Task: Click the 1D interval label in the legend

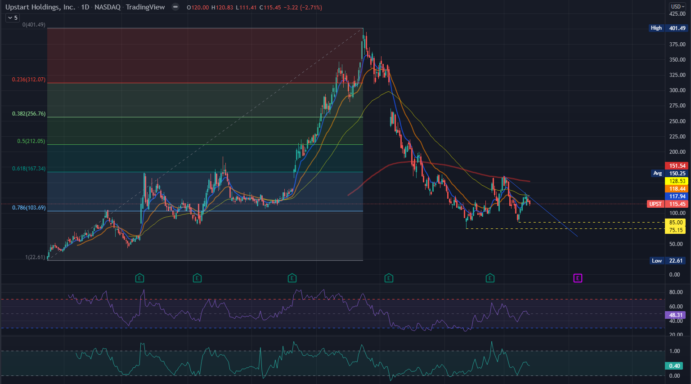Action: point(85,7)
